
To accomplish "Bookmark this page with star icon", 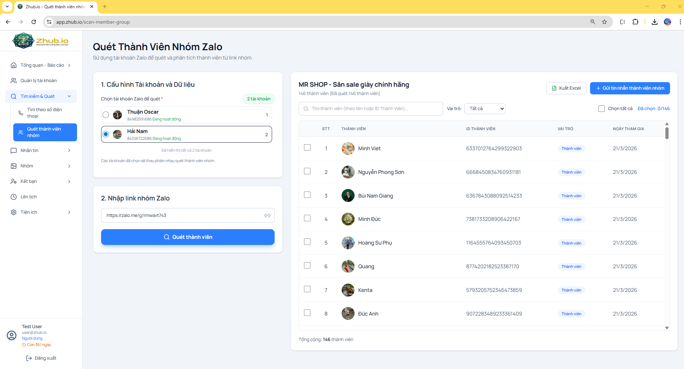I will (x=604, y=22).
